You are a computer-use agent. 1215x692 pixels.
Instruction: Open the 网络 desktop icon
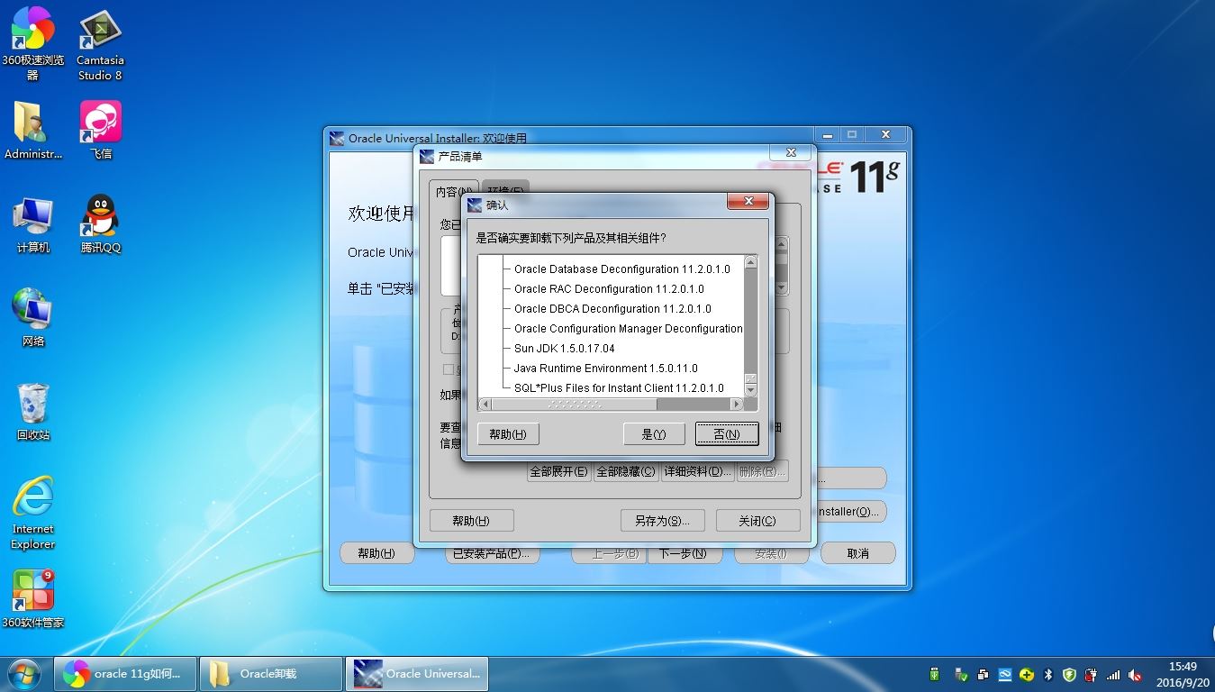32,319
